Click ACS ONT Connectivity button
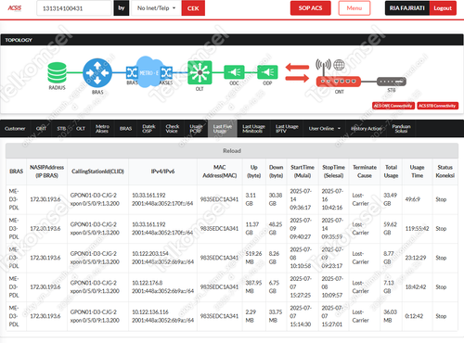Image resolution: width=464 pixels, height=343 pixels. click(393, 106)
